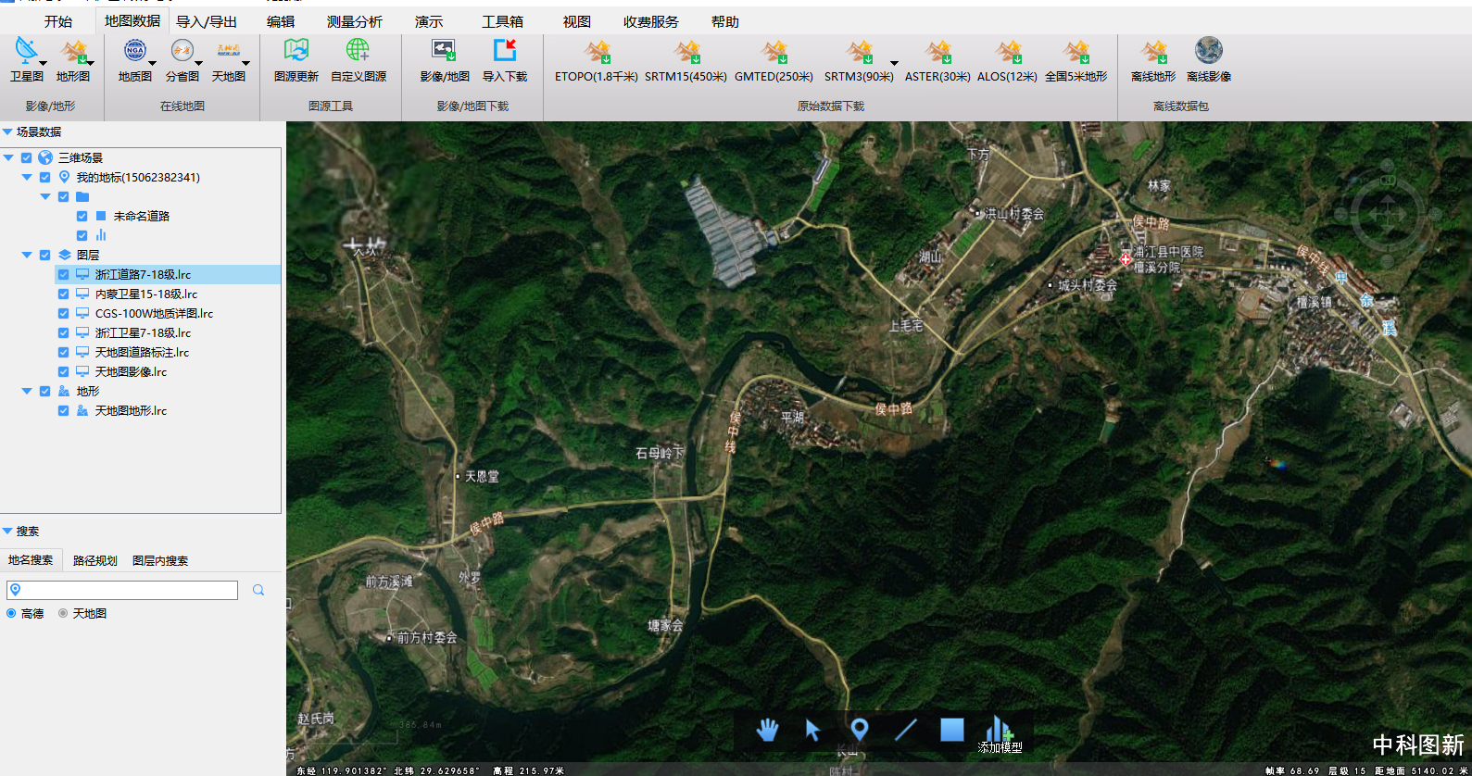1472x776 pixels.
Task: Click the navigation compass control on map
Action: 1387,215
